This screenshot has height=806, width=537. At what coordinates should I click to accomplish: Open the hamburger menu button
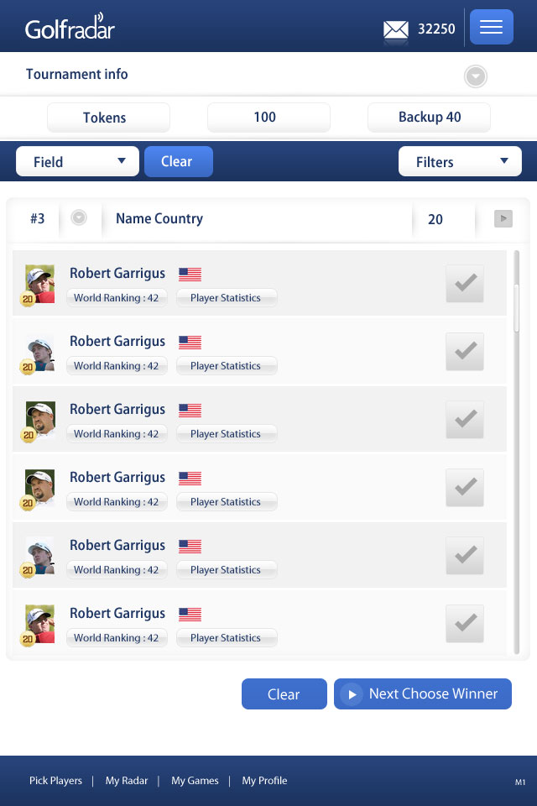pos(491,28)
